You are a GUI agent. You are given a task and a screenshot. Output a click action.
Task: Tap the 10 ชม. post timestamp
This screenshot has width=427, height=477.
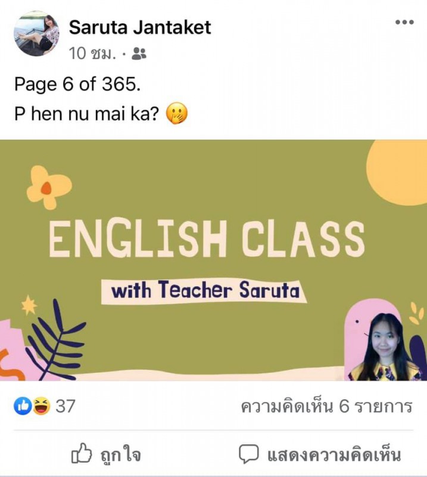92,54
